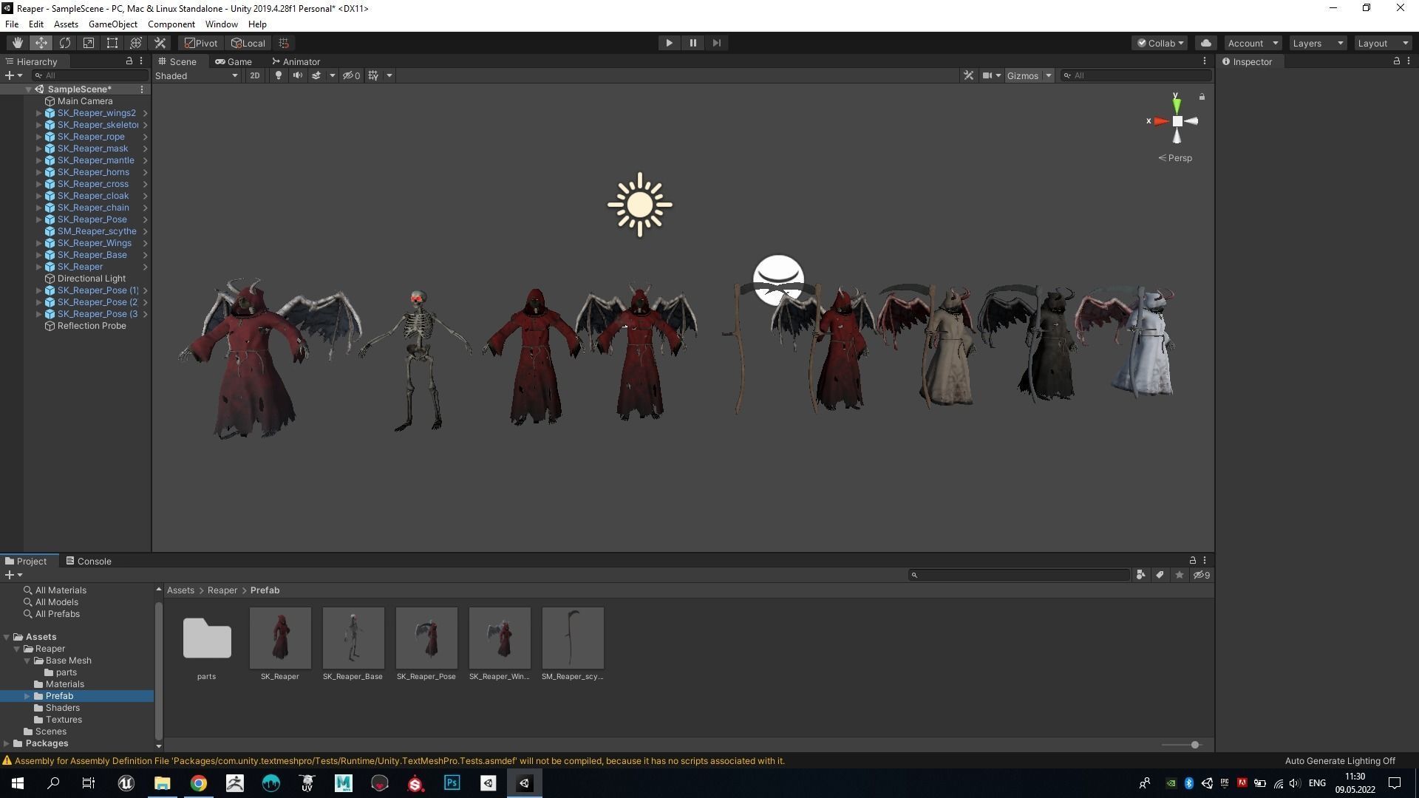The height and width of the screenshot is (798, 1419).
Task: Click the reflection probe gizmo in scene
Action: pos(778,279)
